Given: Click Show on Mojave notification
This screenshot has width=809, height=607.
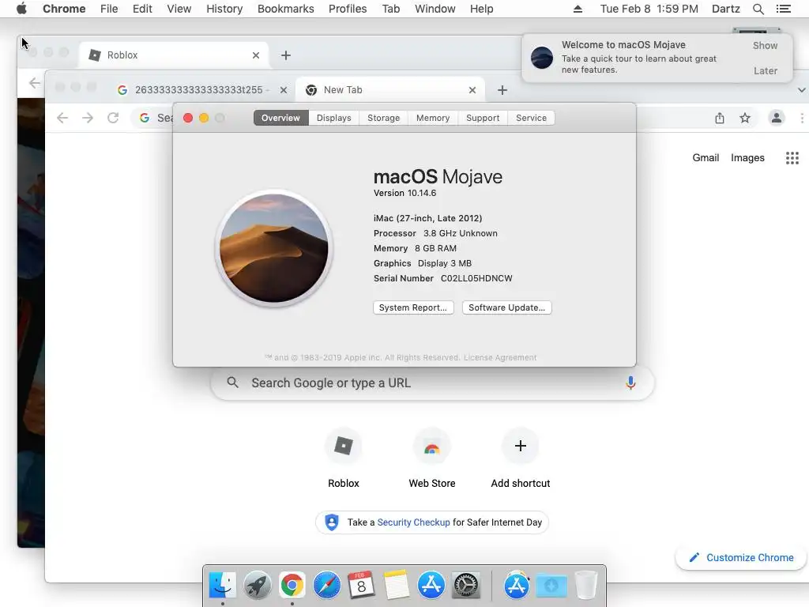Looking at the screenshot, I should (x=765, y=45).
